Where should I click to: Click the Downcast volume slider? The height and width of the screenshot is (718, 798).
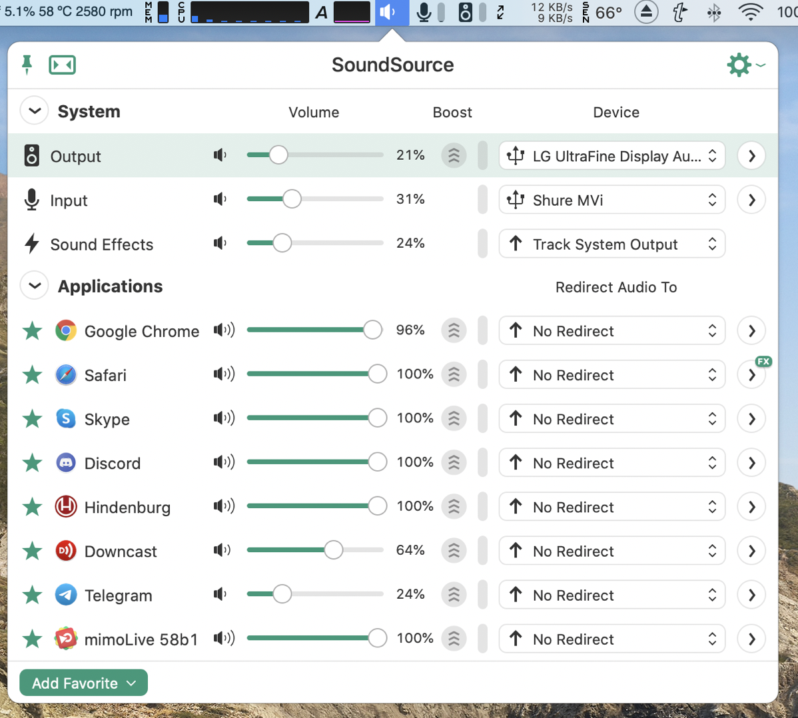tap(314, 550)
